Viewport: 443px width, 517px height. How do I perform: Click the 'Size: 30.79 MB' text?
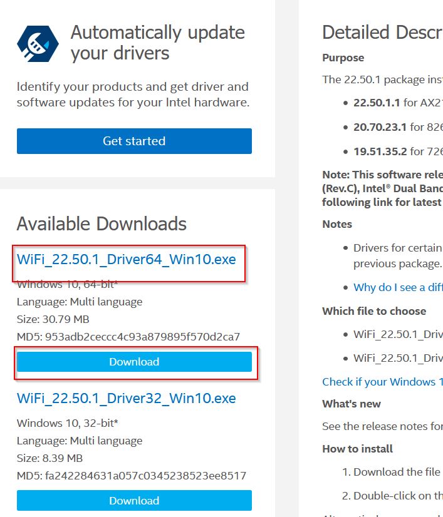[53, 319]
